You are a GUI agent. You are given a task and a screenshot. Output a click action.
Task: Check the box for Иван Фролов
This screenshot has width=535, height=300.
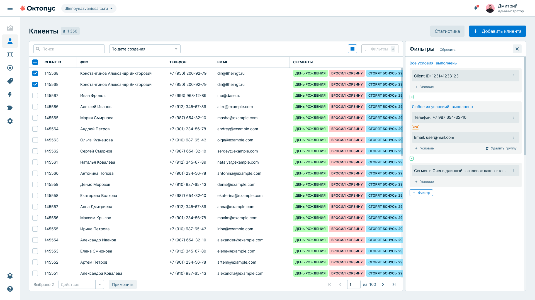[x=35, y=96]
